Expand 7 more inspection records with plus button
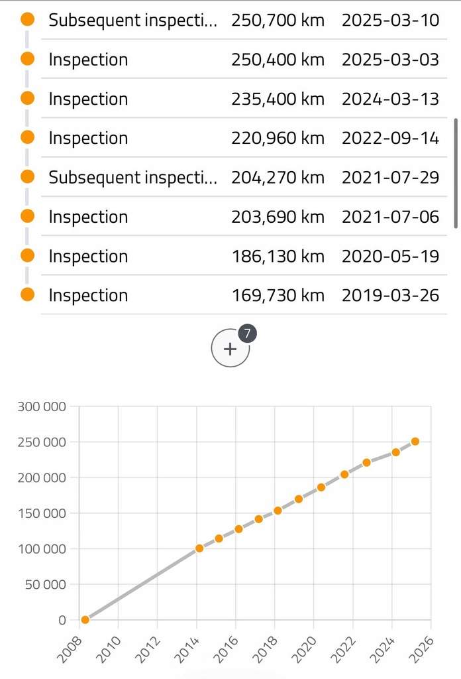461x679 pixels. click(x=230, y=348)
